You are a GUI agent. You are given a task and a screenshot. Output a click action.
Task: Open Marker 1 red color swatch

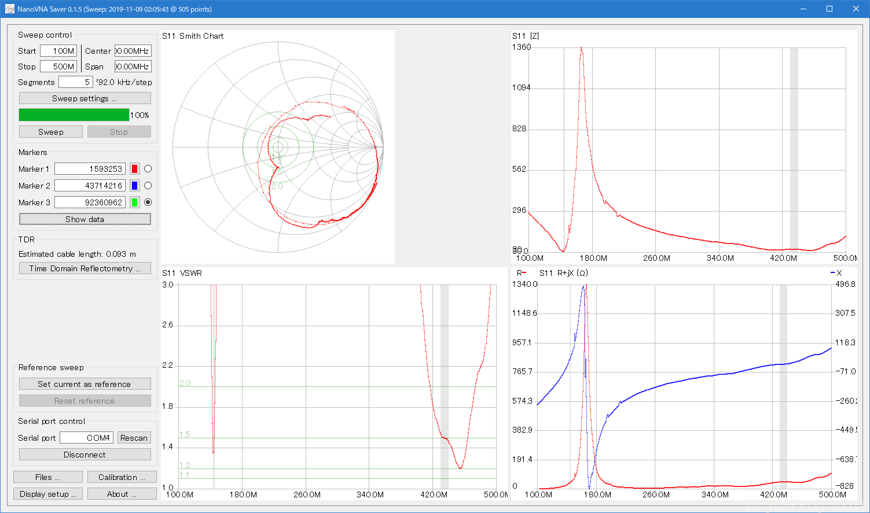coord(135,169)
